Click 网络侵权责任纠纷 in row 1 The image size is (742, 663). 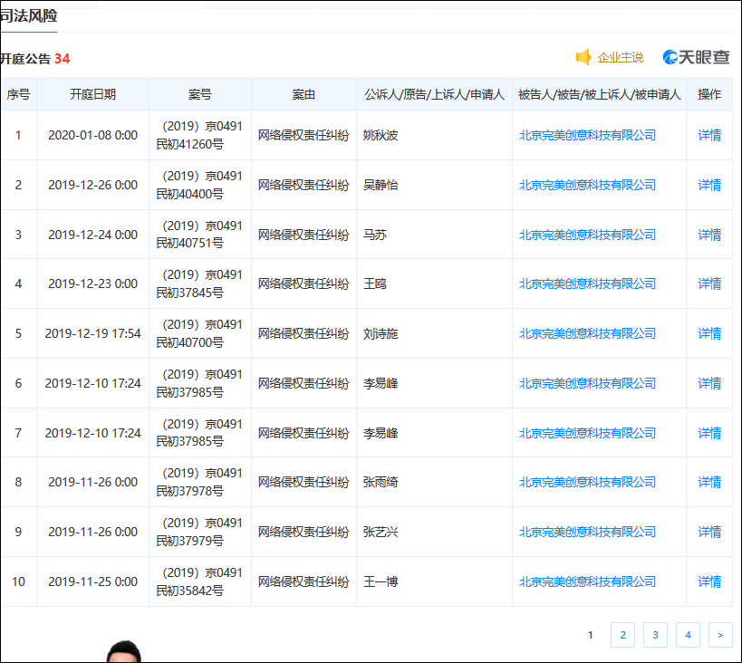click(x=304, y=135)
